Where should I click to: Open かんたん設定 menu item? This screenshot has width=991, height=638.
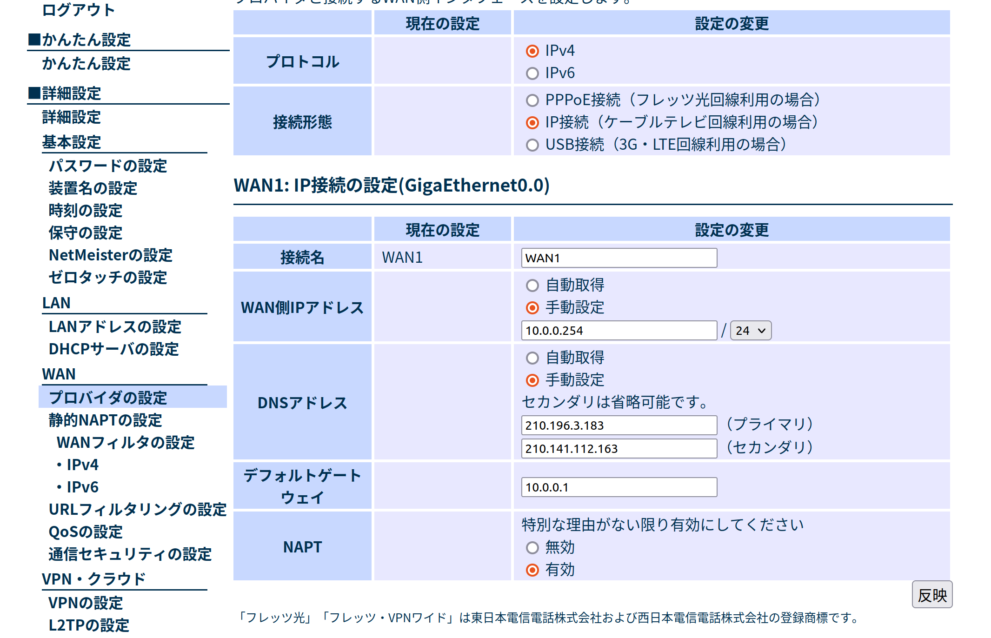click(x=86, y=64)
